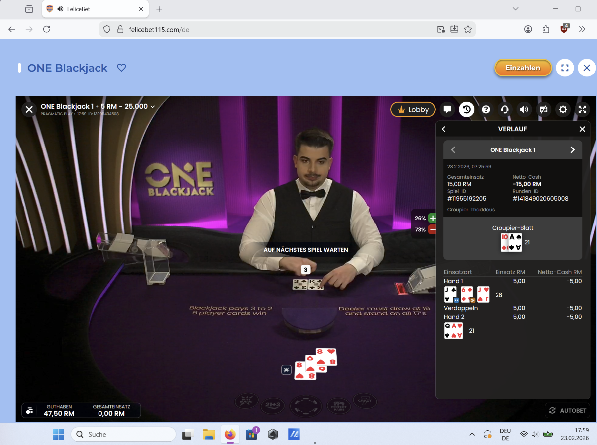Viewport: 597px width, 445px height.
Task: Go to previous history entry arrow
Action: point(453,150)
